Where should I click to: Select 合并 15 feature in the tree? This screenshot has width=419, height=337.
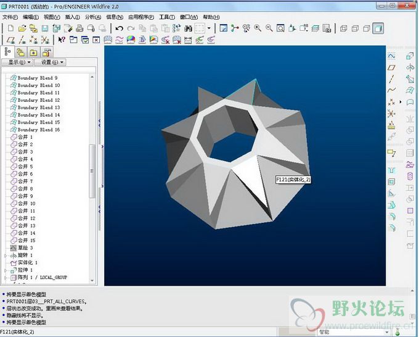[23, 240]
